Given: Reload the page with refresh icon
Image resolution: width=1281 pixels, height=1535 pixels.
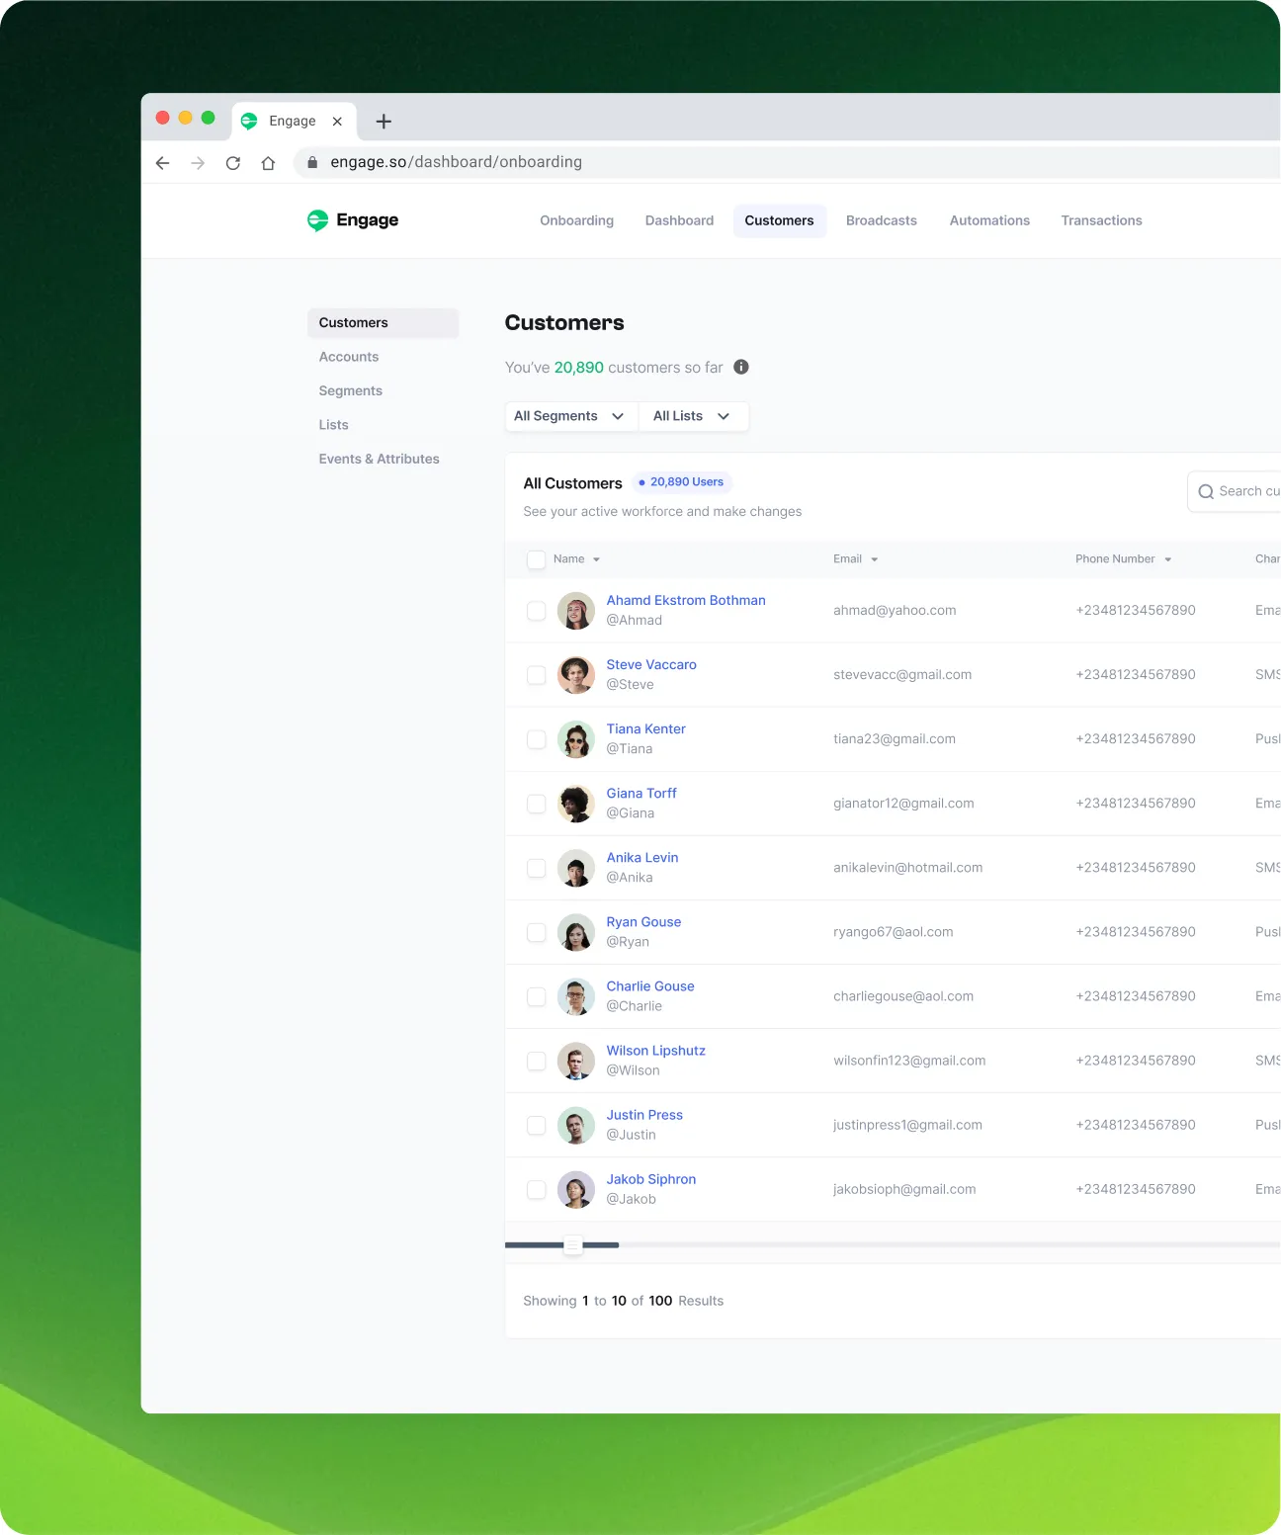Looking at the screenshot, I should (233, 163).
